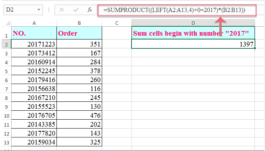The width and height of the screenshot is (265, 151).
Task: Select result cell showing 1397
Action: [x=193, y=44]
